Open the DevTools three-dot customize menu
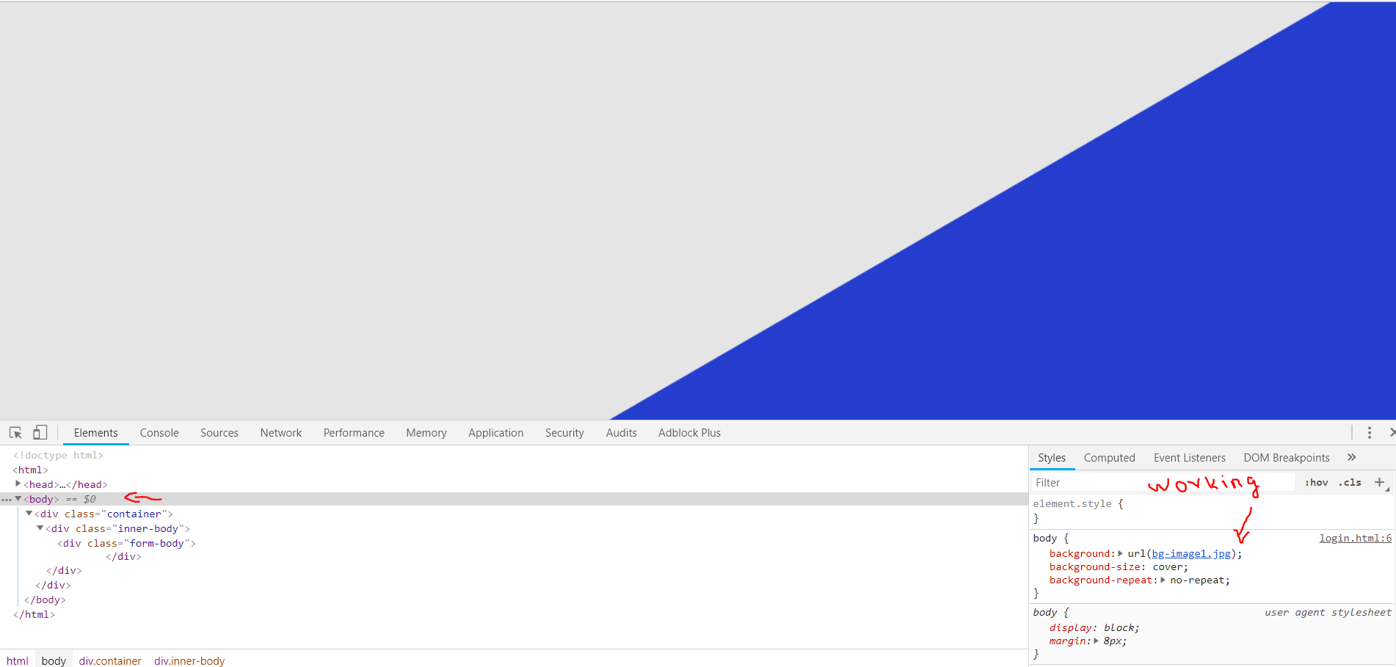Screen dimensions: 1396x667 (x=1370, y=433)
